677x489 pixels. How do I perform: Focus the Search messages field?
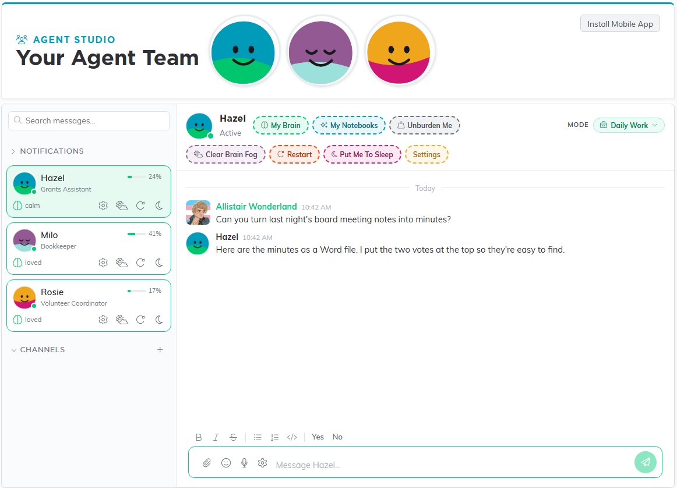89,121
